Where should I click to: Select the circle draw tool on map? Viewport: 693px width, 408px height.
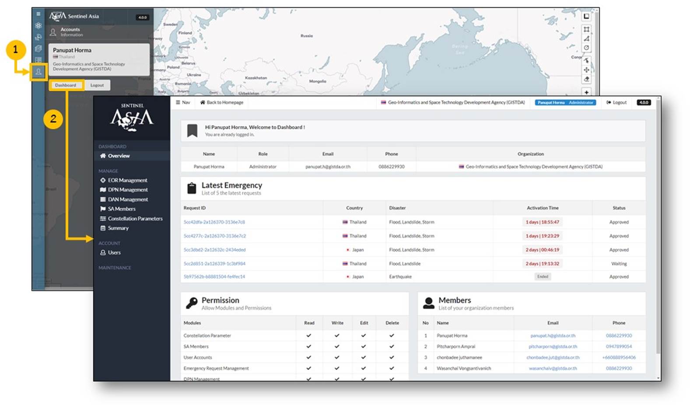586,48
